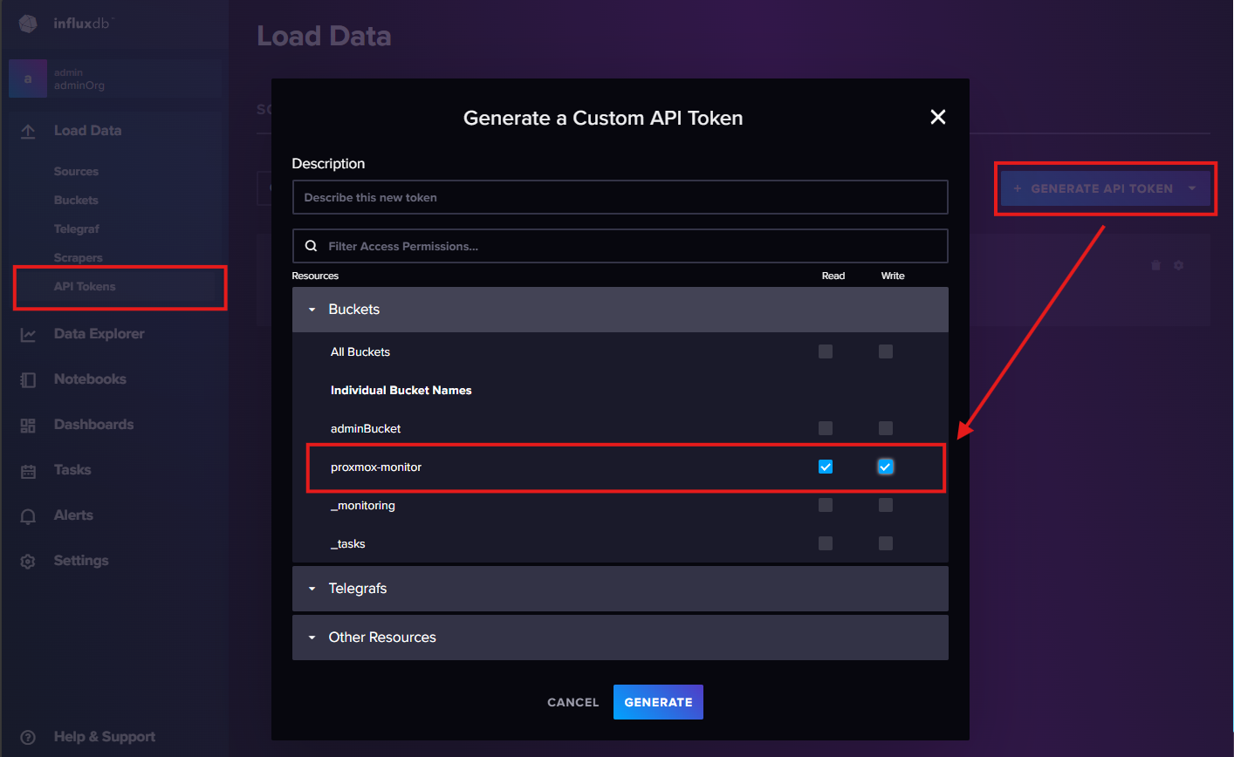The height and width of the screenshot is (757, 1234).
Task: Click the search magnifier icon in filter
Action: (x=311, y=246)
